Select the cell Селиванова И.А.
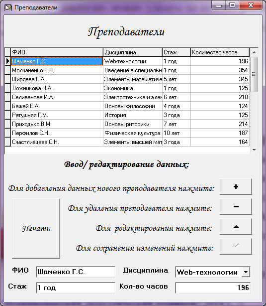266x306 pixels. [x=57, y=97]
